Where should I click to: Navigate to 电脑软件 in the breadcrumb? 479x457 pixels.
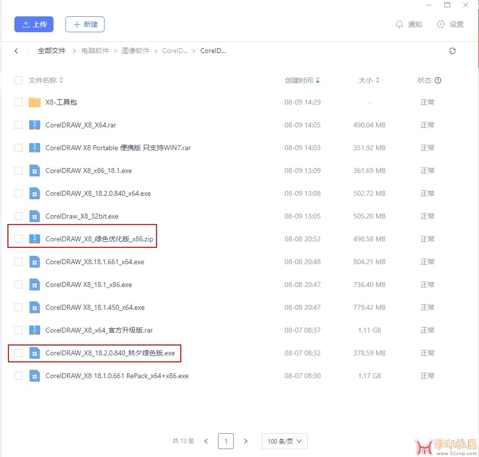click(x=95, y=51)
